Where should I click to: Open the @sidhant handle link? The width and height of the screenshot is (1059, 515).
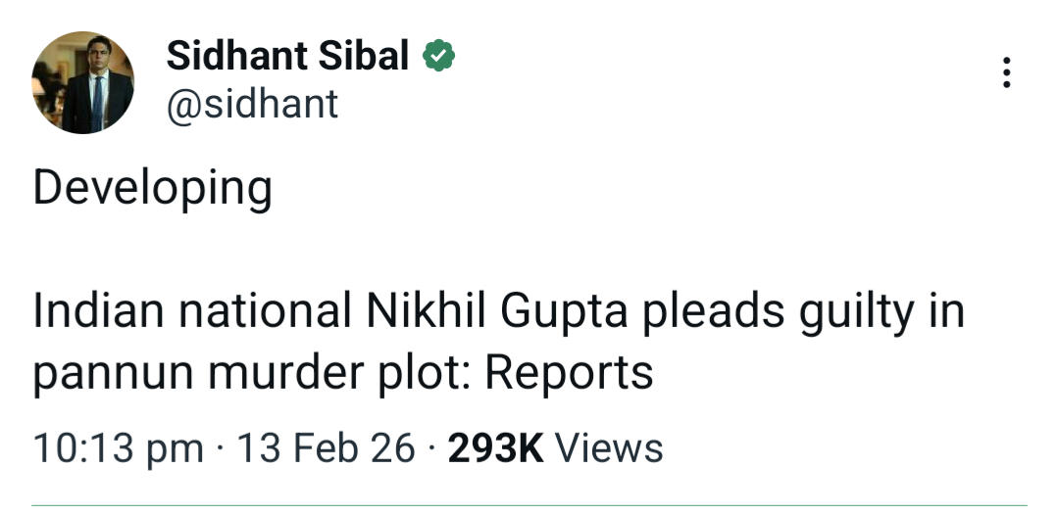252,103
